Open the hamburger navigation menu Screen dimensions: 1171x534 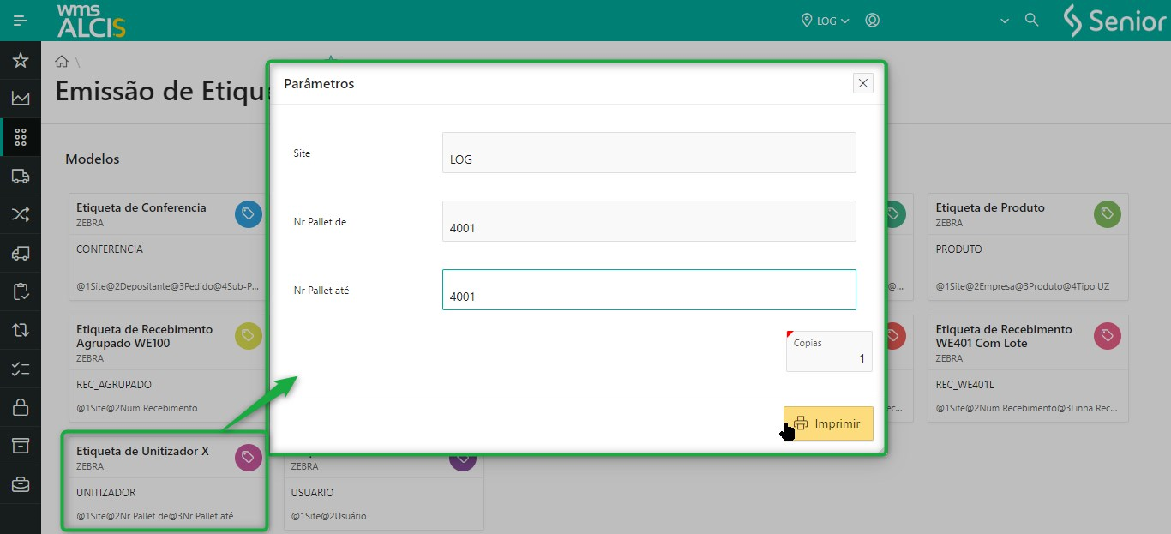[x=21, y=21]
